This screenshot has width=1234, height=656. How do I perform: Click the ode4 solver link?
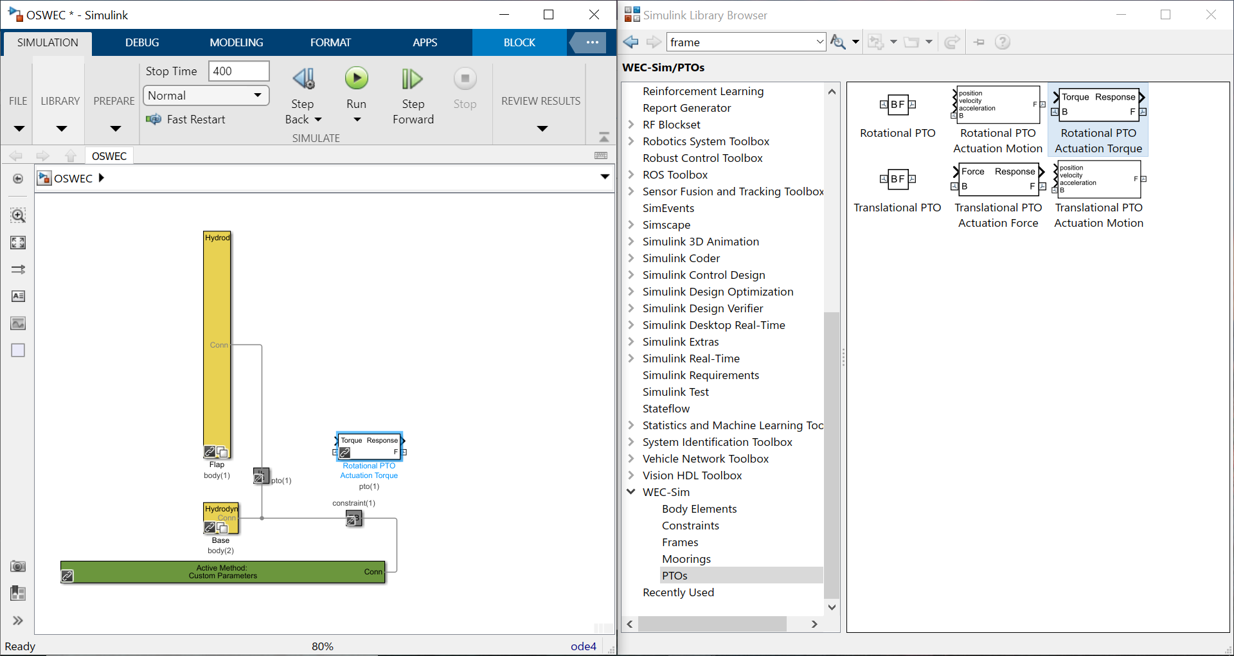tap(583, 646)
